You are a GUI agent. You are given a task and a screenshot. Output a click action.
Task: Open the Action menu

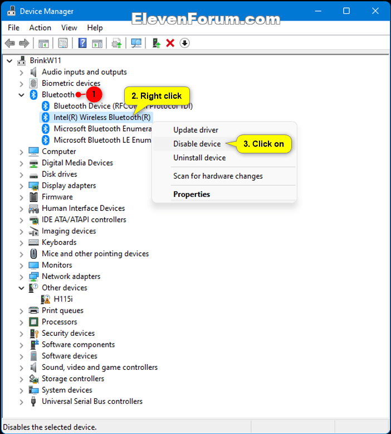pos(40,28)
